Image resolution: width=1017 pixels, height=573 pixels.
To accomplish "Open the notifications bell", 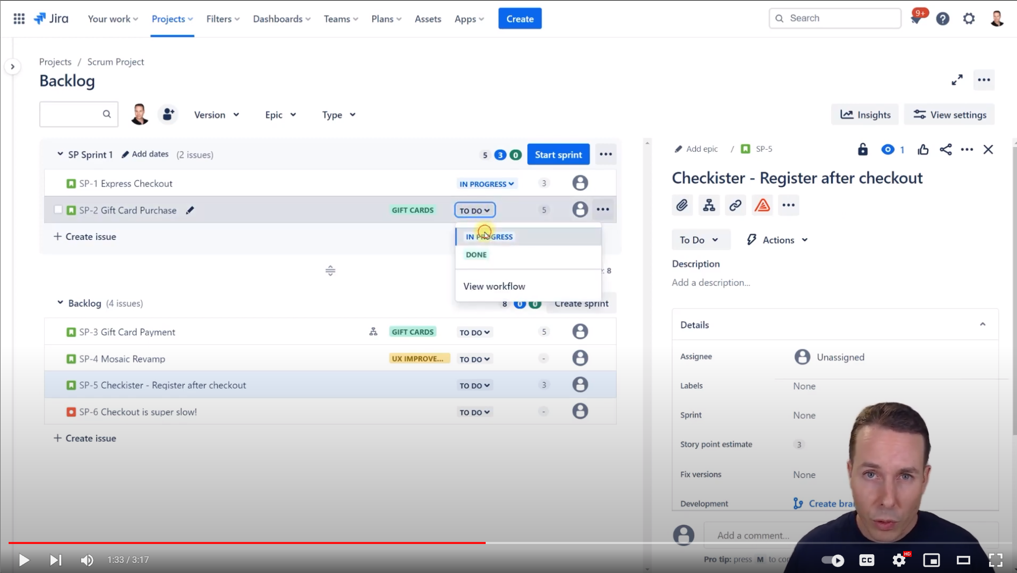I will [917, 19].
